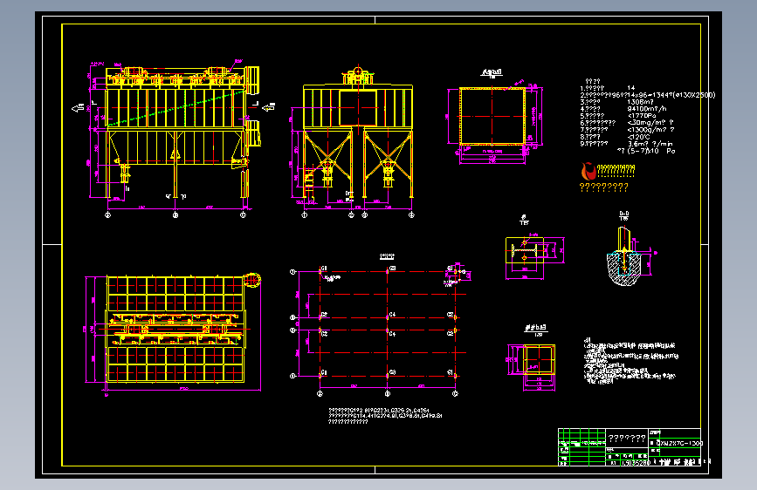
Task: Click the orange question-mark text under the flame logo
Action: click(x=603, y=187)
